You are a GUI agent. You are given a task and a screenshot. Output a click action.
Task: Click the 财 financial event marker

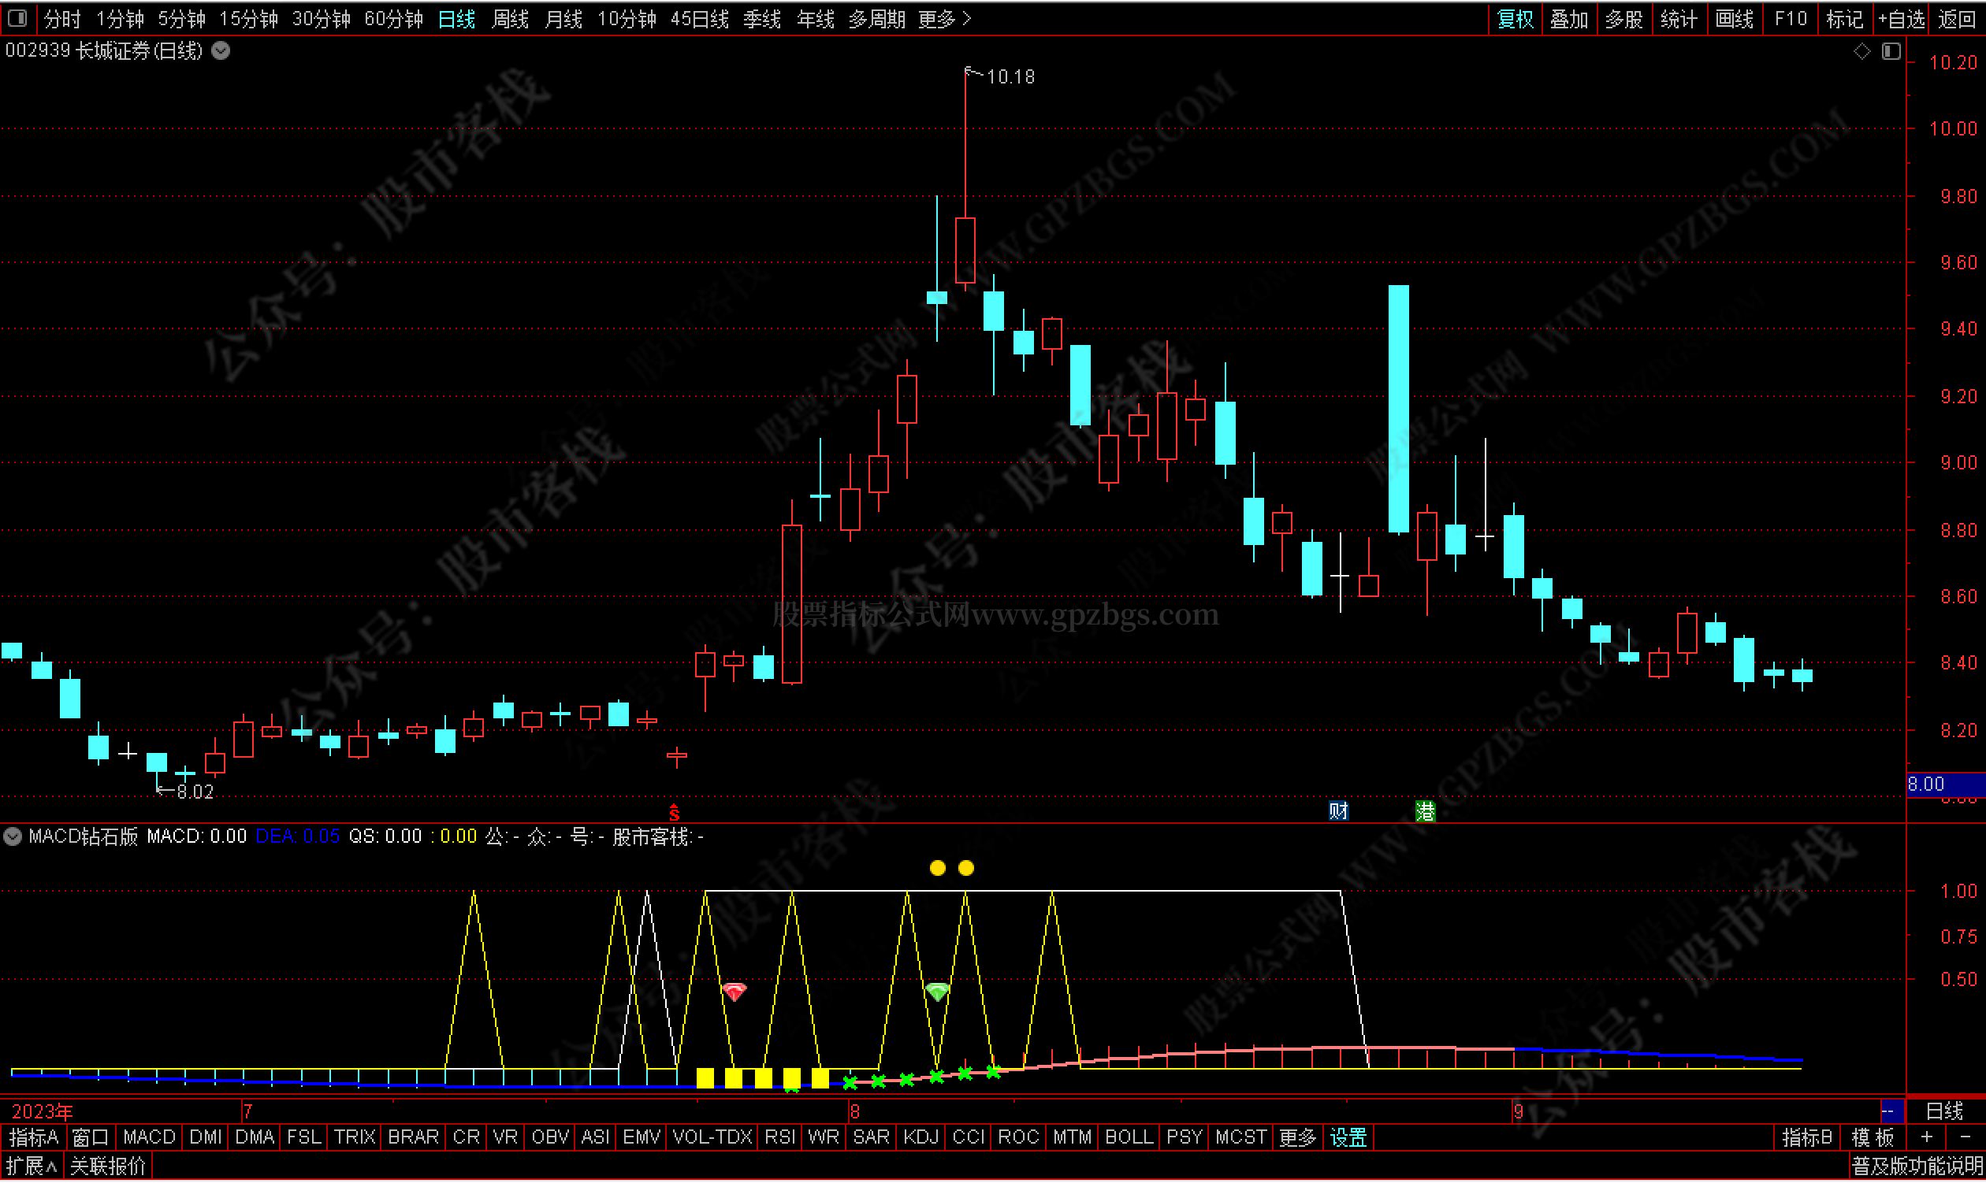tap(1338, 811)
